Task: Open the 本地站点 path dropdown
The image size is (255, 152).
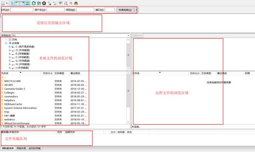Action: click(128, 35)
